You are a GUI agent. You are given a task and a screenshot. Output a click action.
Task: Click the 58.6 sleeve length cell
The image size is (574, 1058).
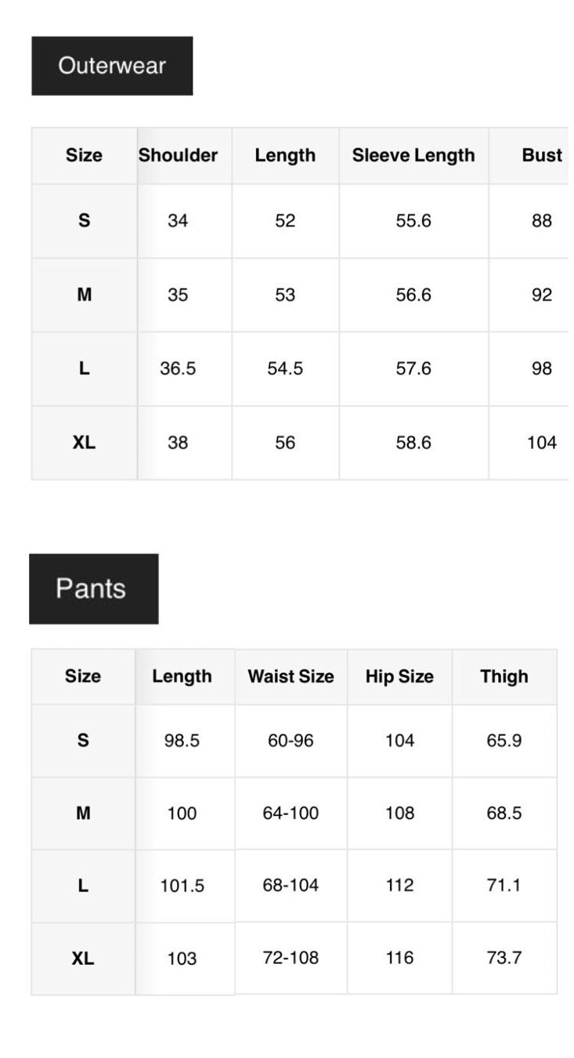pos(413,443)
